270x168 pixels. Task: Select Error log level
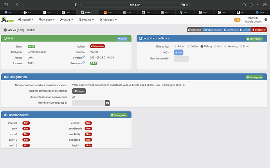coord(241,46)
